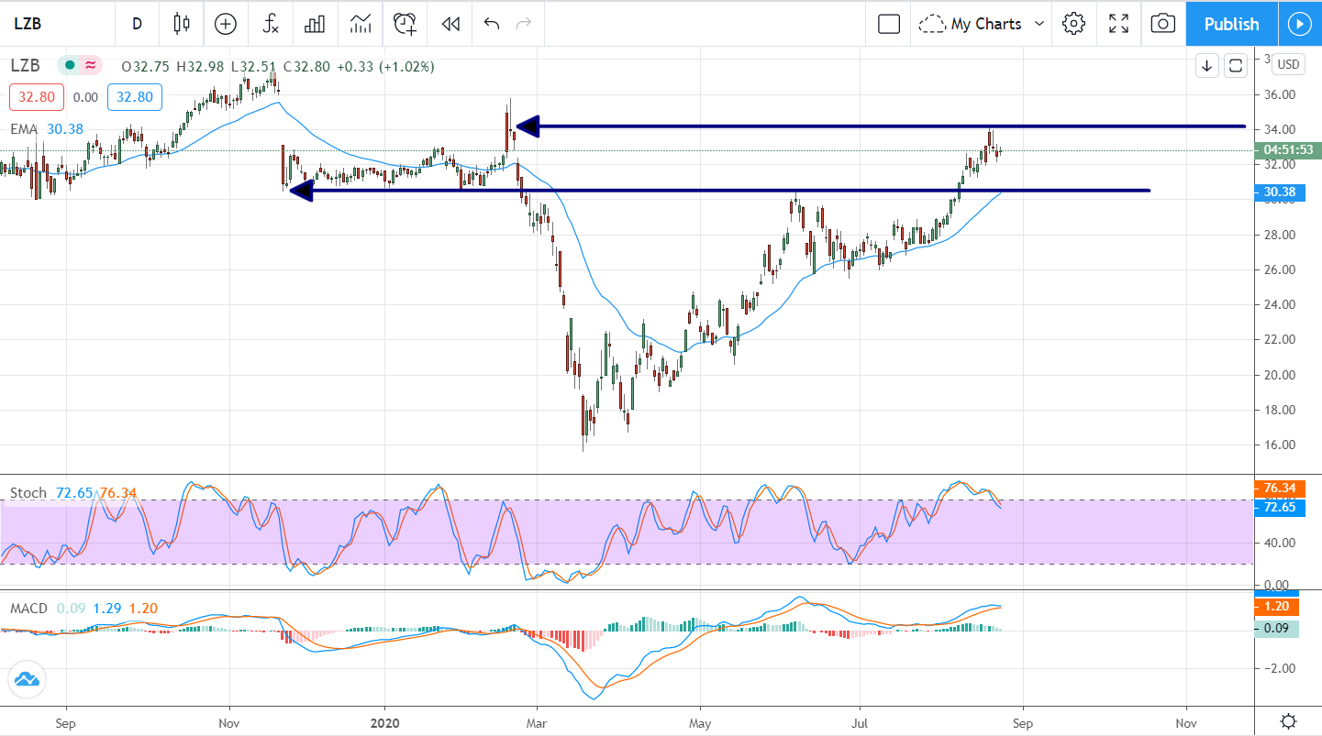Click the LZB chart title legend

[x=25, y=66]
